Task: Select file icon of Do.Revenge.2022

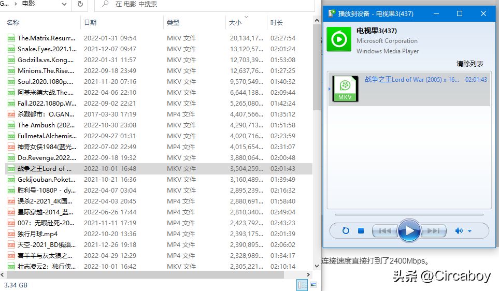Action: pyautogui.click(x=11, y=158)
